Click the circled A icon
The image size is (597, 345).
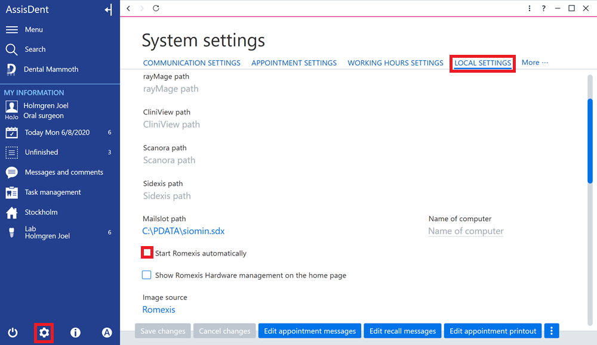tap(107, 333)
